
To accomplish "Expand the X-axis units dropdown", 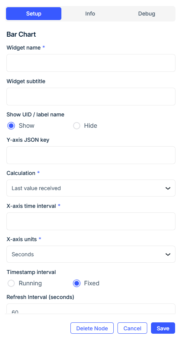I will tap(91, 254).
